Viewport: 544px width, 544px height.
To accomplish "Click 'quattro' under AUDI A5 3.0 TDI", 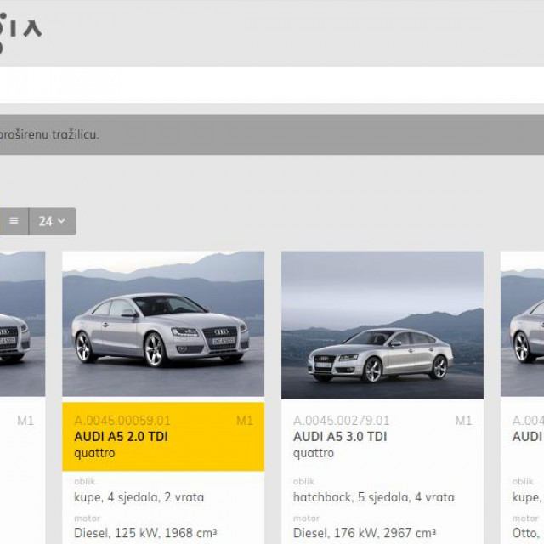I will pos(314,453).
